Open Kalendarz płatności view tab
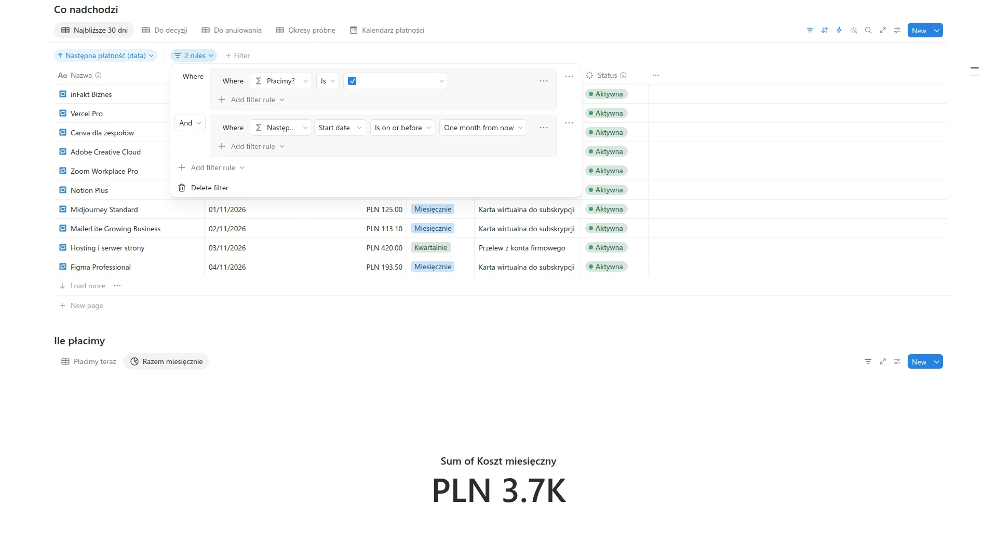The width and height of the screenshot is (997, 560). 387,30
